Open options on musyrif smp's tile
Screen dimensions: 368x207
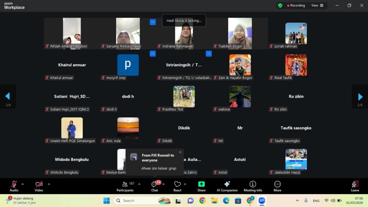click(152, 54)
